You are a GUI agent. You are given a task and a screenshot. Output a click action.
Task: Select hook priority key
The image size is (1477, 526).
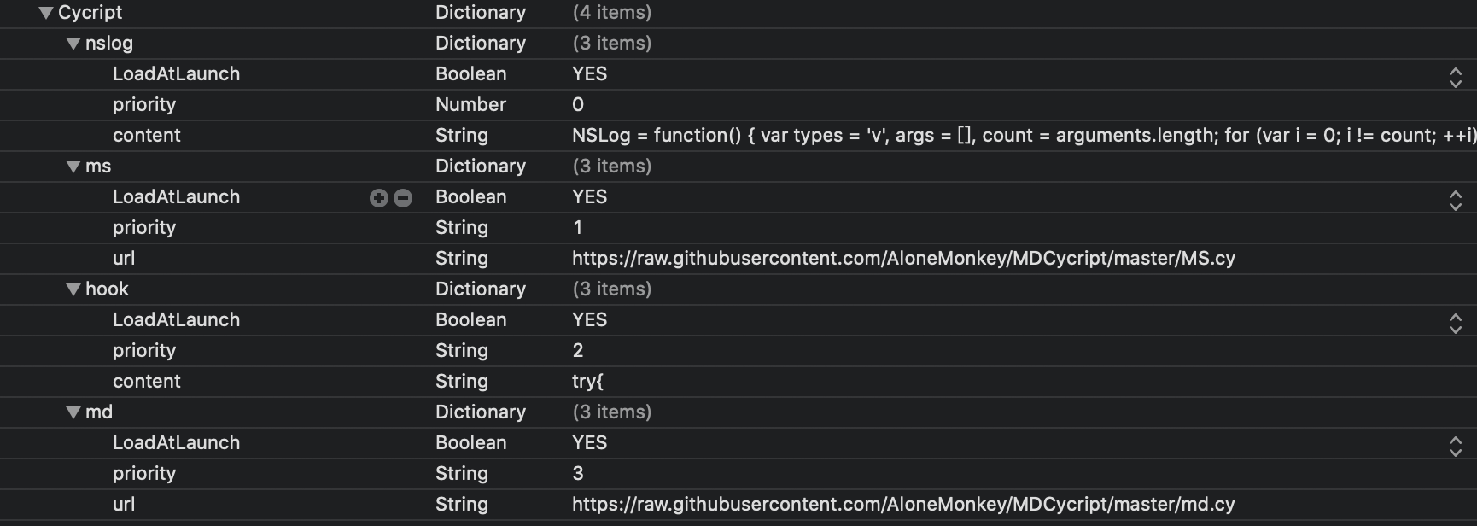(144, 351)
